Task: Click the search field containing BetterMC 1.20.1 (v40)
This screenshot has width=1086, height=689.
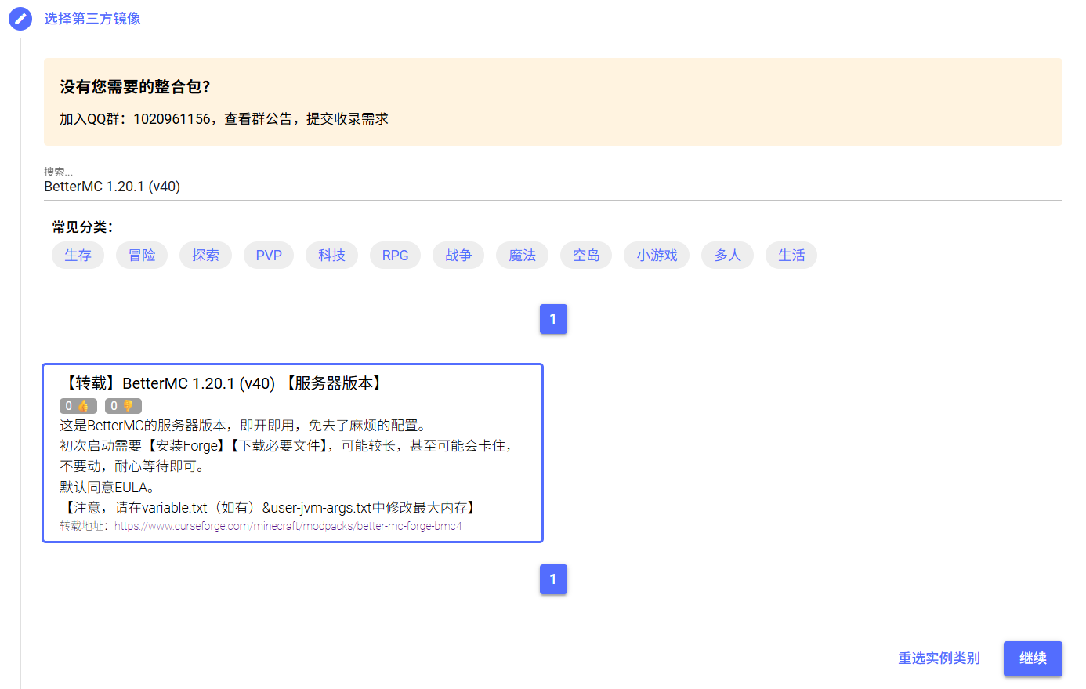Action: 552,187
